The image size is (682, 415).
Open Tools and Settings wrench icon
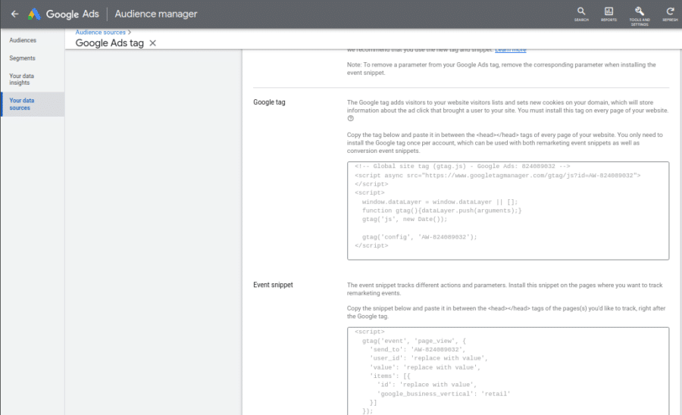(640, 16)
